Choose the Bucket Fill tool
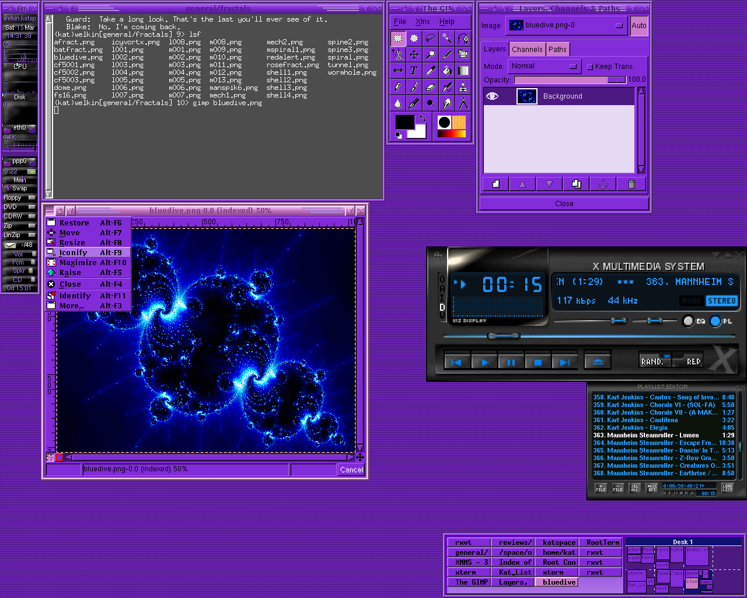Screen dimensions: 747x598 (446, 71)
